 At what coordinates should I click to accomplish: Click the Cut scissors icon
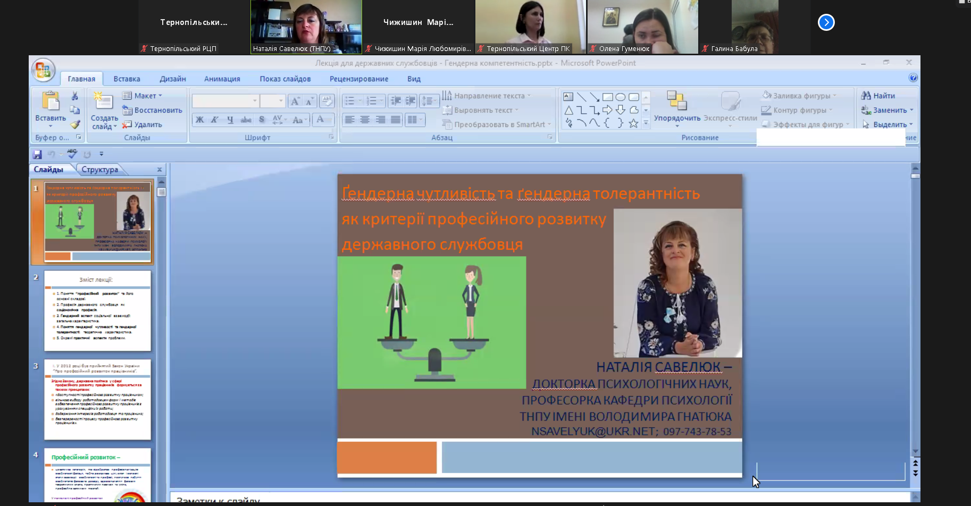click(x=75, y=96)
